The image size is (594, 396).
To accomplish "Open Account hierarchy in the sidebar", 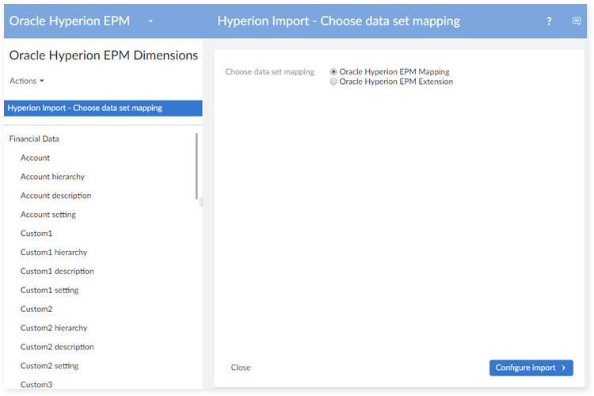I will [52, 177].
